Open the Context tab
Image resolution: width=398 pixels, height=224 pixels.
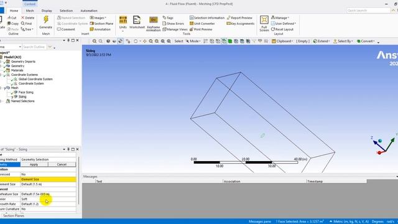[30, 4]
